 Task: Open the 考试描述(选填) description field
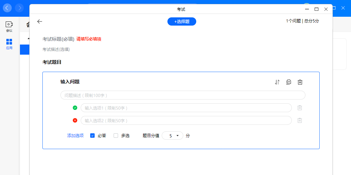56,49
